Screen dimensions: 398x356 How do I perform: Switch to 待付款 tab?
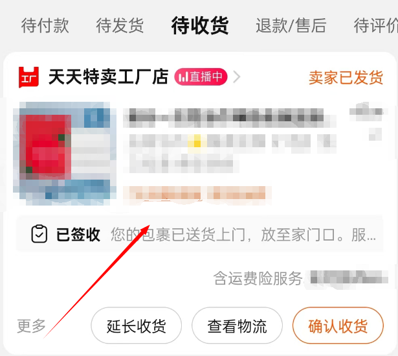tap(45, 25)
